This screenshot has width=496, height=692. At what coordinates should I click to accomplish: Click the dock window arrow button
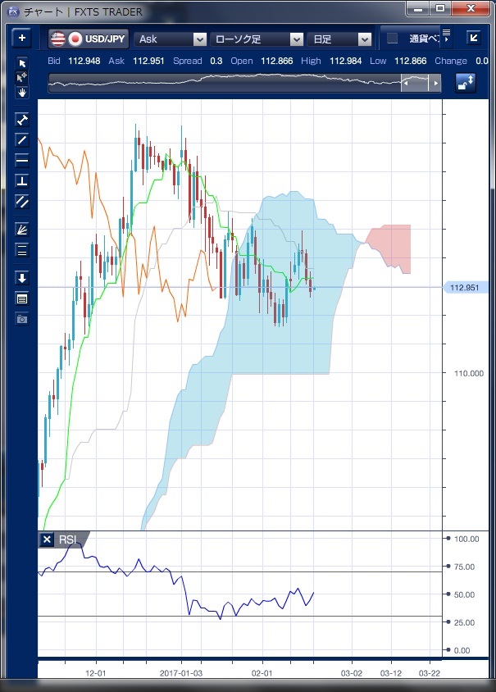coord(474,38)
